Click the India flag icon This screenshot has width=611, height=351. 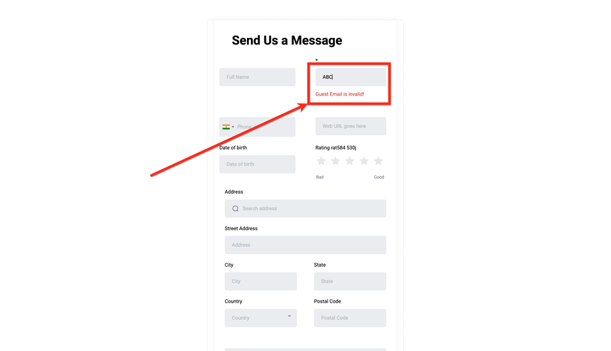click(226, 127)
